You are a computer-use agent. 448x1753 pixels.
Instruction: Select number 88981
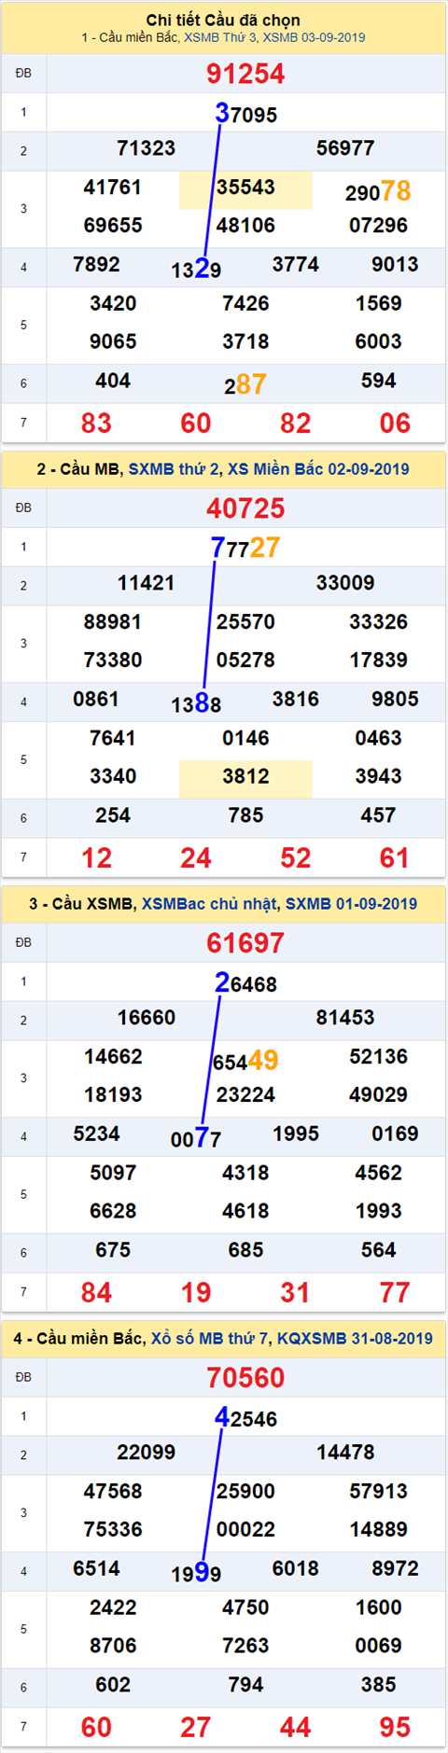[113, 622]
